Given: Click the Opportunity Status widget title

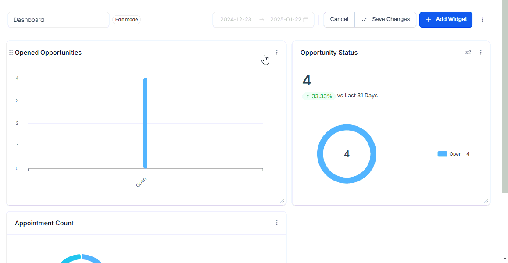Looking at the screenshot, I should 329,53.
